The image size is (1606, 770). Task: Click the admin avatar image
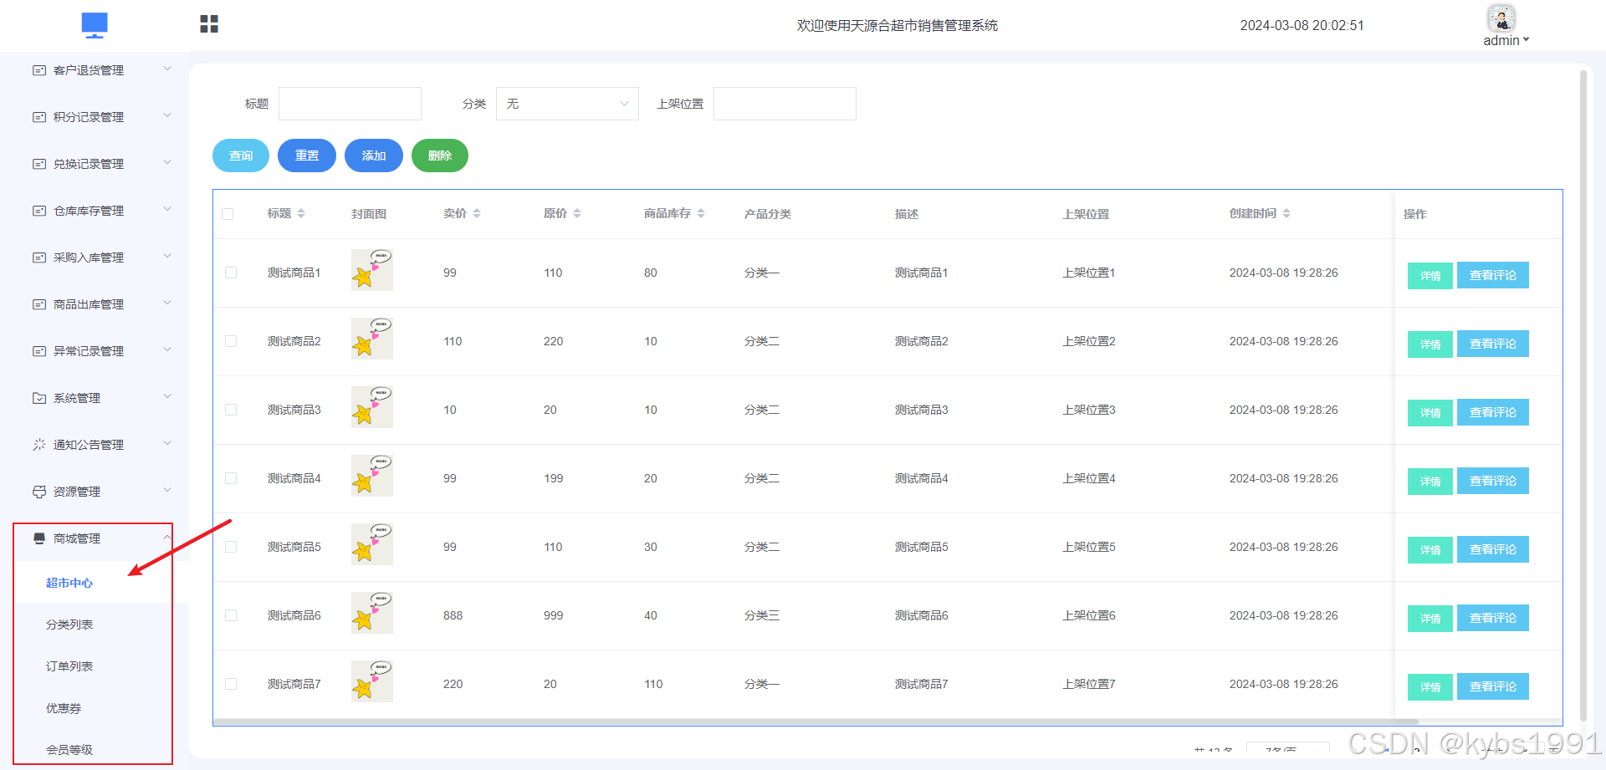click(x=1501, y=18)
